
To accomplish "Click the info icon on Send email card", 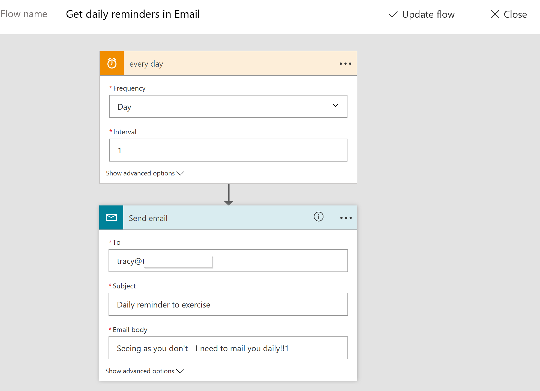I will (x=318, y=217).
